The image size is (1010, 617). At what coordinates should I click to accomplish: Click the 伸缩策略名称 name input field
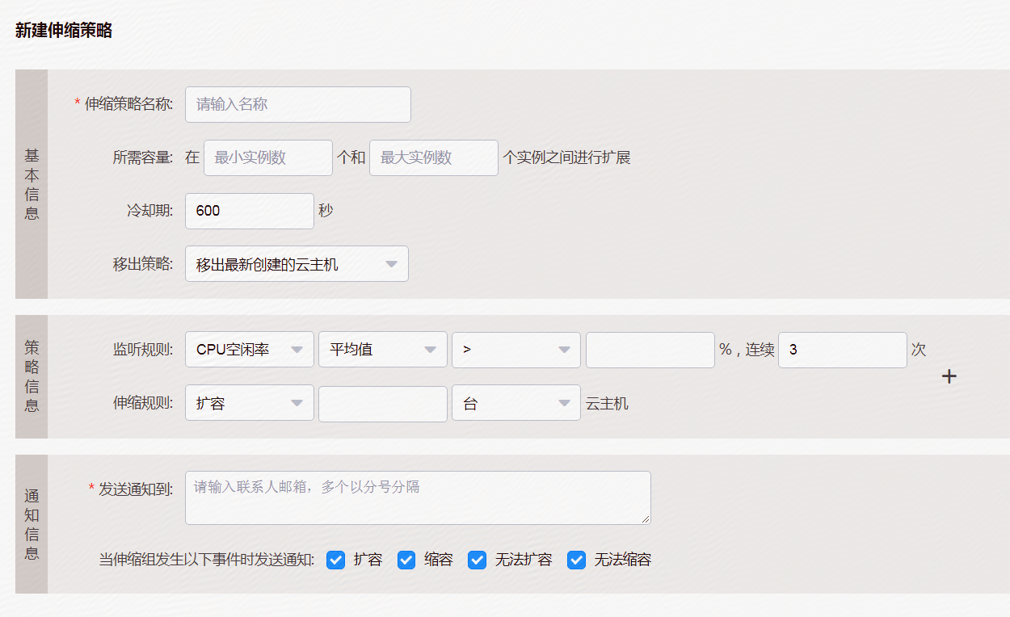pos(297,104)
